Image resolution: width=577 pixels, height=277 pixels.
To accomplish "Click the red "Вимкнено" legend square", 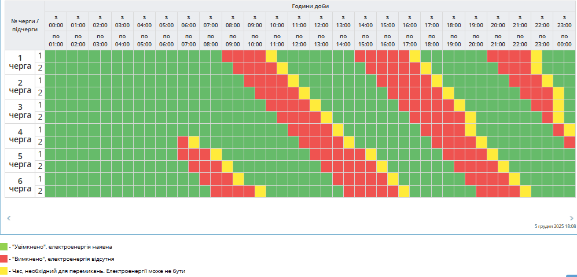I will coord(4,258).
